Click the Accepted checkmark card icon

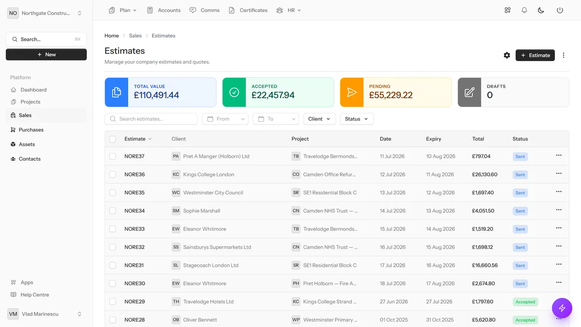point(234,92)
